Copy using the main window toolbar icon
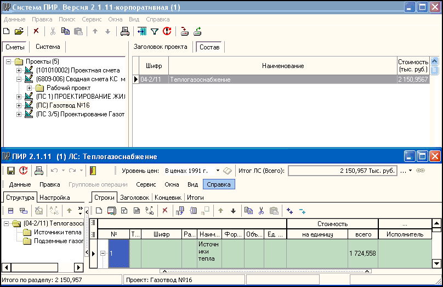Image resolution: width=443 pixels, height=287 pixels. [x=66, y=31]
